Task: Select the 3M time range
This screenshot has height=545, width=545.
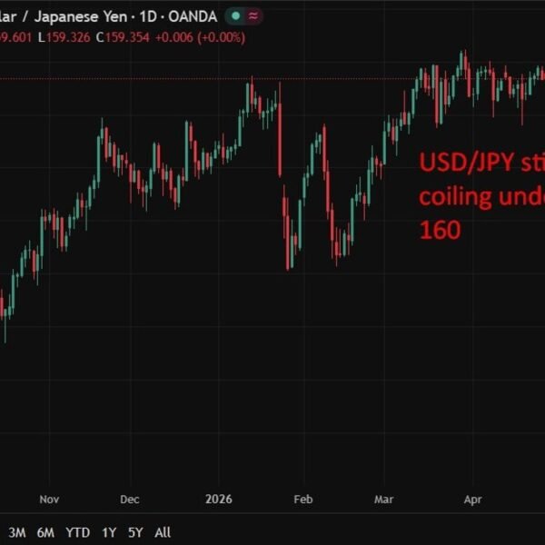Action: click(x=17, y=532)
